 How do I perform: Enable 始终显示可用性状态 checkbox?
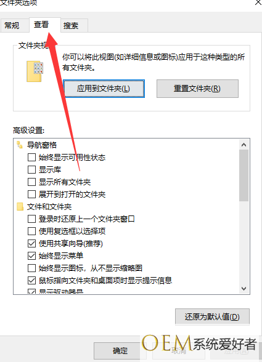[31, 158]
